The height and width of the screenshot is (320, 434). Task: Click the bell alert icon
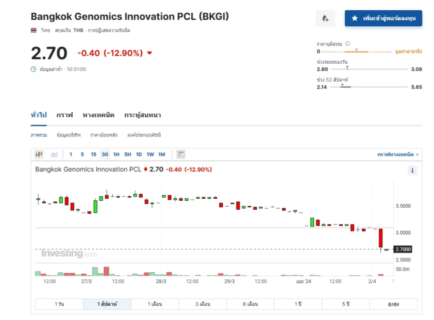(x=325, y=18)
